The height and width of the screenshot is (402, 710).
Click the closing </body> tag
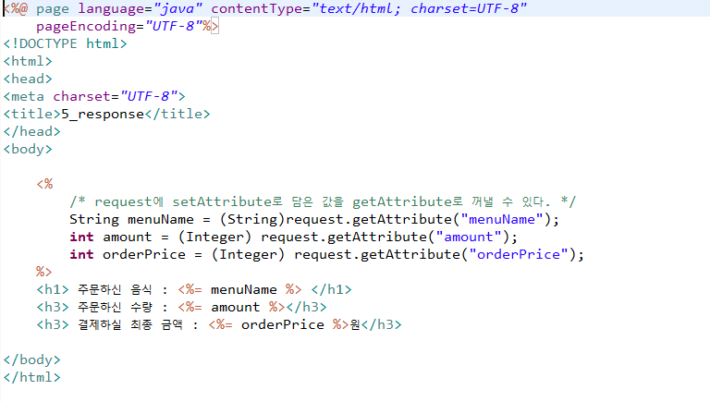pyautogui.click(x=31, y=359)
